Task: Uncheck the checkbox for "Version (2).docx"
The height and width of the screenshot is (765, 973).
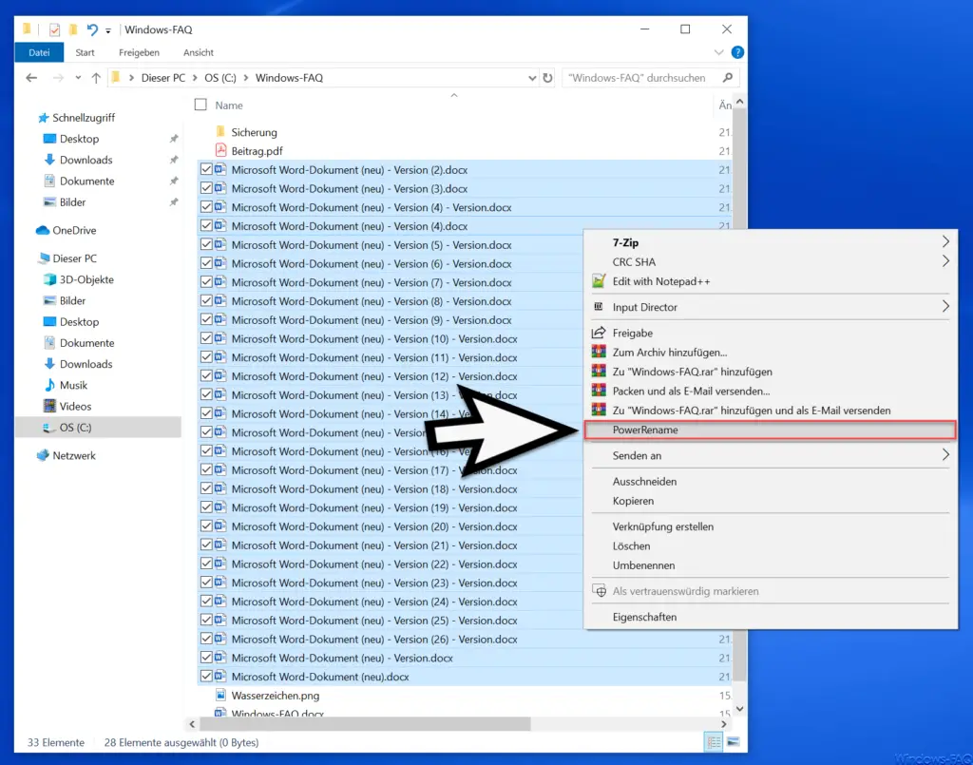Action: click(206, 169)
